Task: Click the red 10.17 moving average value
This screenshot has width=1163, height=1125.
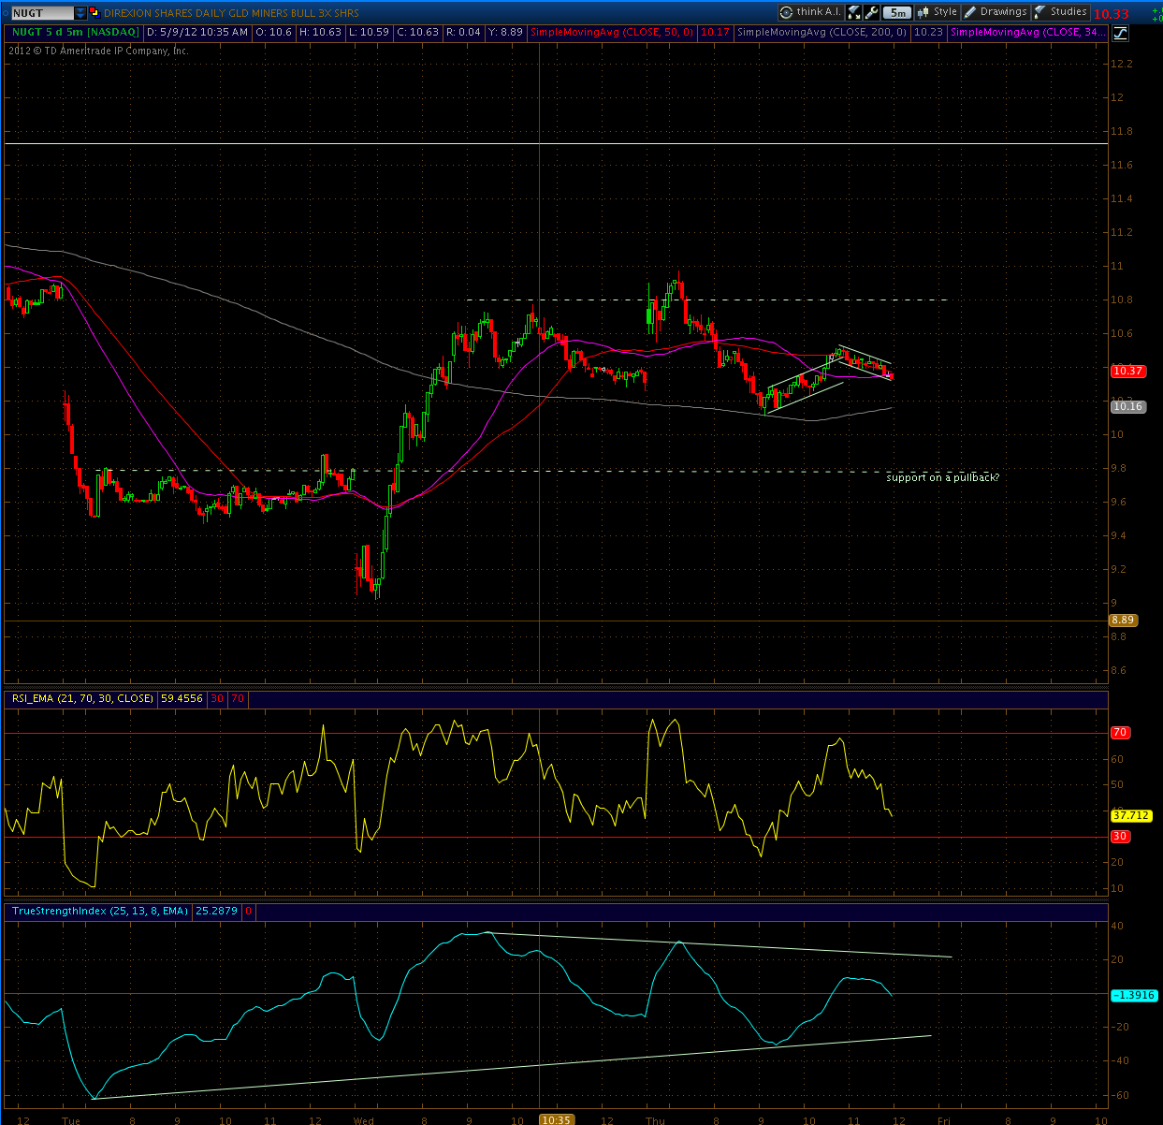Action: (x=715, y=32)
